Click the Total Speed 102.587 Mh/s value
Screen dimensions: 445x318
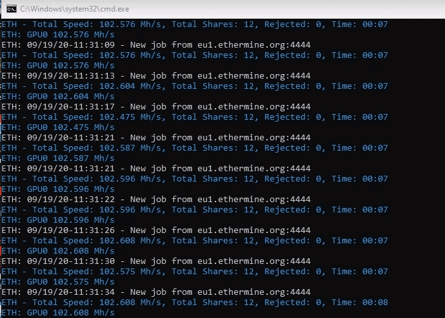pyautogui.click(x=134, y=148)
